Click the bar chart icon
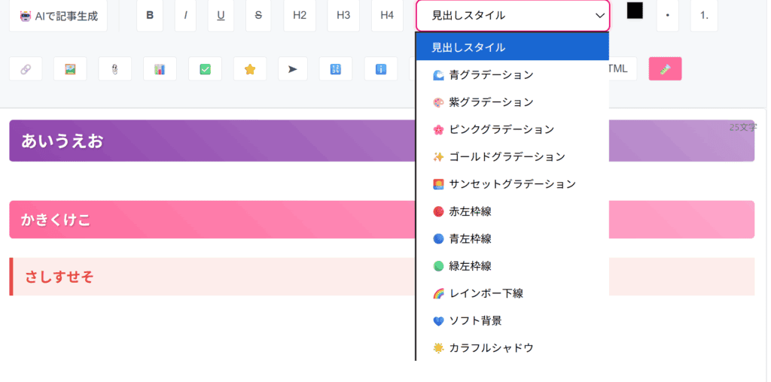771x382 pixels. (x=160, y=69)
